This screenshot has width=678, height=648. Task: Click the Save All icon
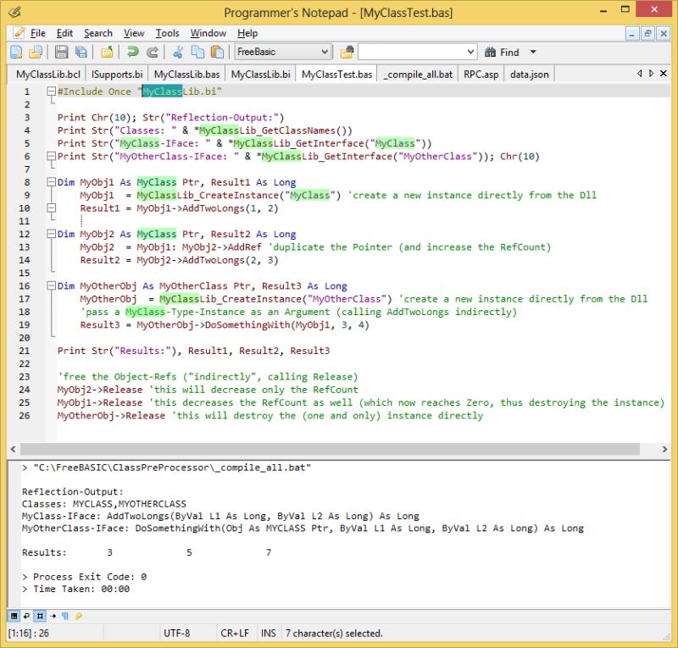[81, 52]
